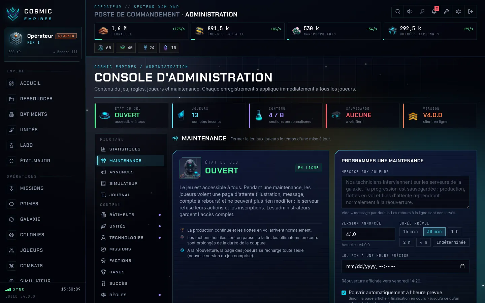Open the notifications bell
485x303 pixels.
tap(434, 11)
